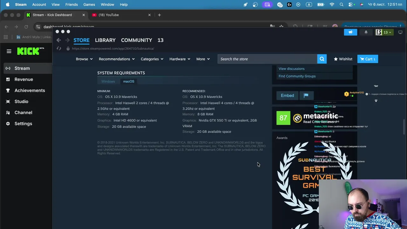407x229 pixels.
Task: Expand the More dropdown
Action: 203,59
